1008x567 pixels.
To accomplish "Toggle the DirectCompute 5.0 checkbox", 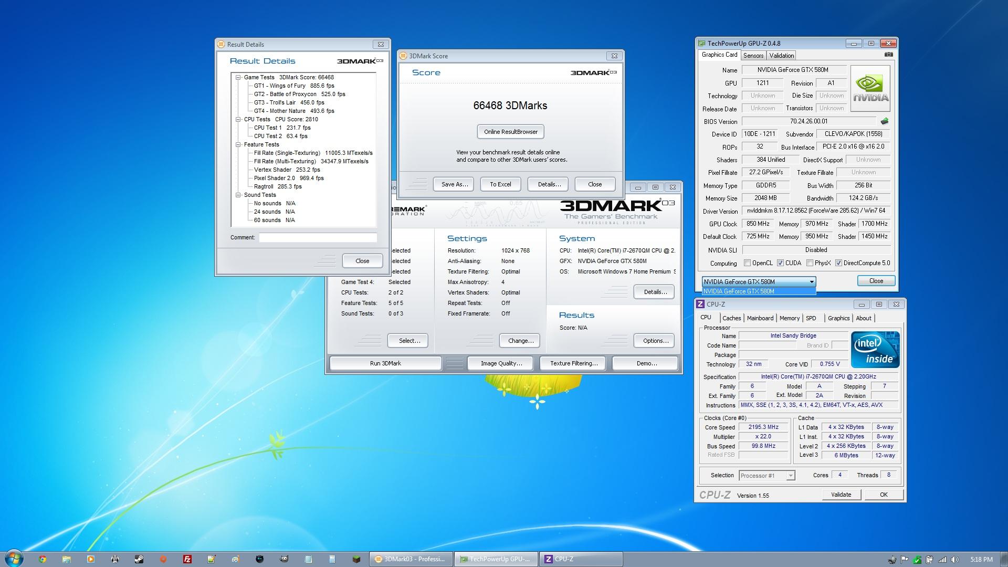I will (x=838, y=263).
